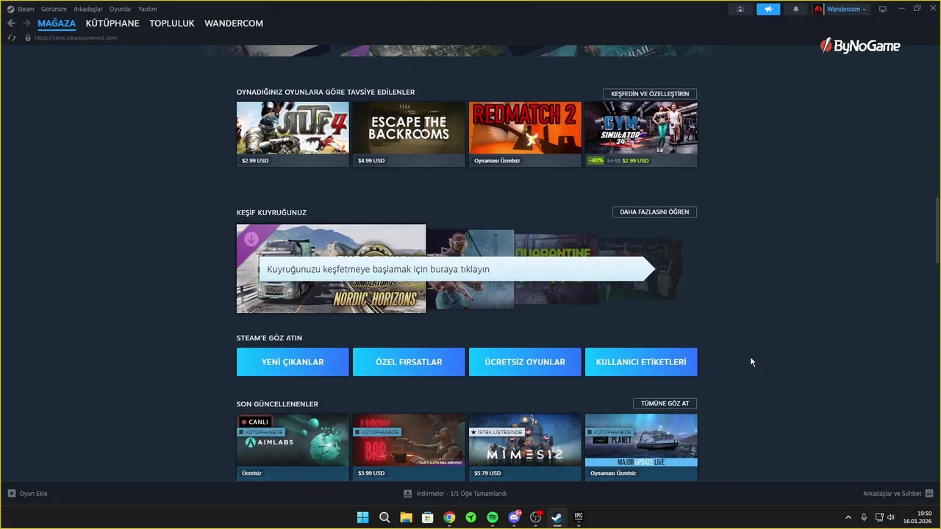Screen dimensions: 941x529
Task: Open Spotify from the taskbar
Action: [x=493, y=517]
